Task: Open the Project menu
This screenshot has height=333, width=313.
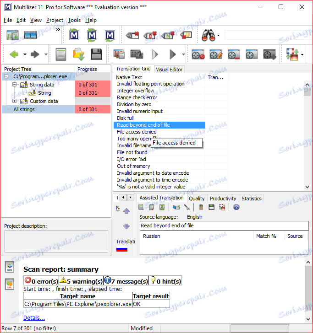Action: tap(55, 20)
